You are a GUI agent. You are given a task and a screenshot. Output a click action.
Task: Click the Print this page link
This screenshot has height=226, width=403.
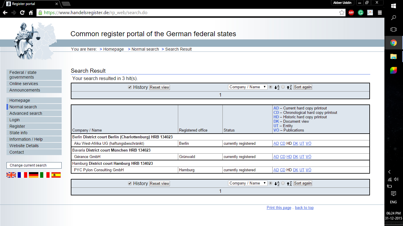click(279, 208)
